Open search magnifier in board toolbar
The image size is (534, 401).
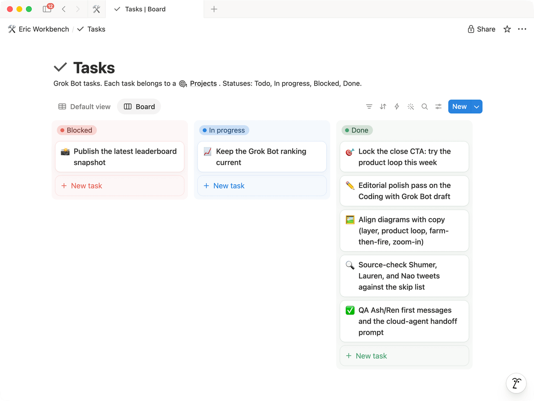click(425, 106)
